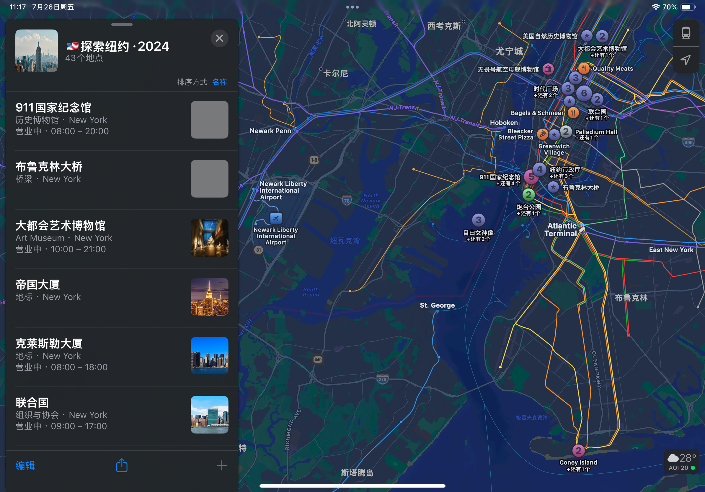This screenshot has width=705, height=492.
Task: Tap the guide cover photo thumbnail
Action: point(37,51)
